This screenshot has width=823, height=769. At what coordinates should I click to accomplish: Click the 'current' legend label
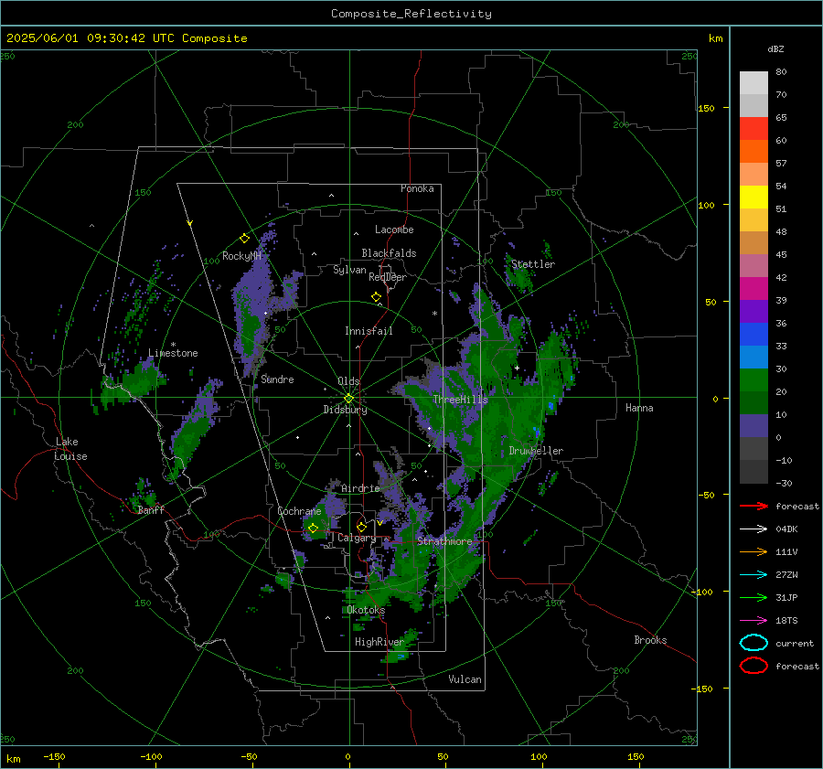pos(795,644)
